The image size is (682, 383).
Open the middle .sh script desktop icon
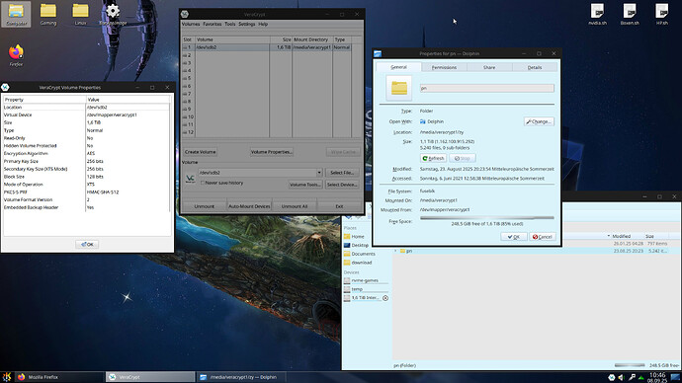point(630,14)
